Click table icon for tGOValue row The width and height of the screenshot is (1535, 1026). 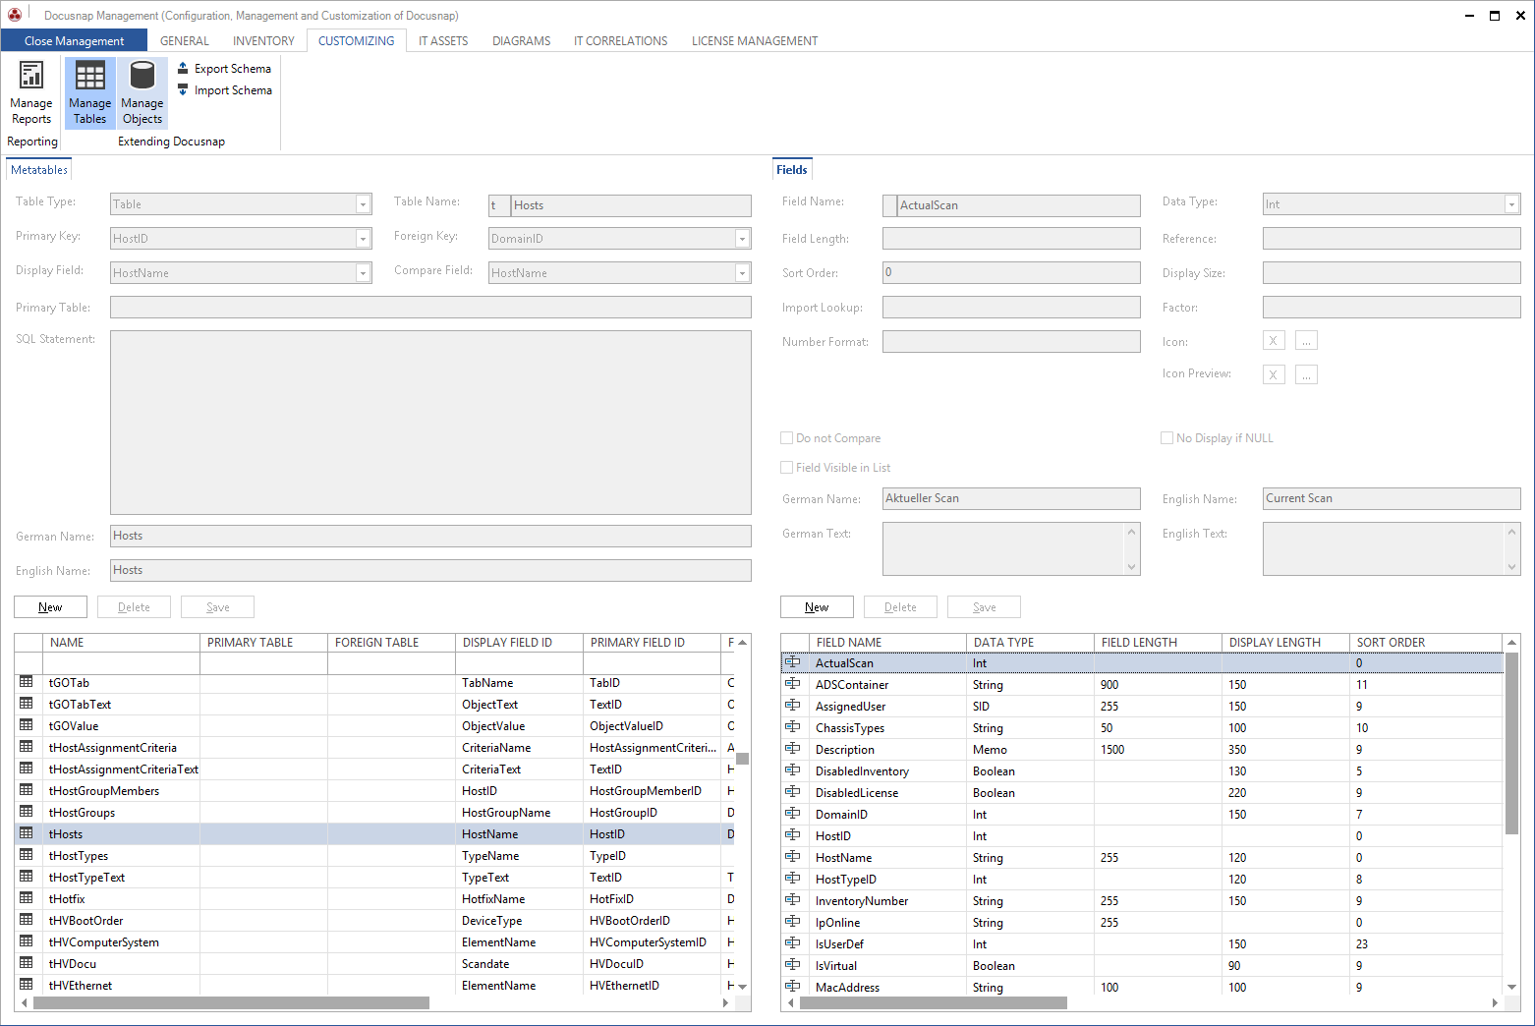pyautogui.click(x=27, y=725)
